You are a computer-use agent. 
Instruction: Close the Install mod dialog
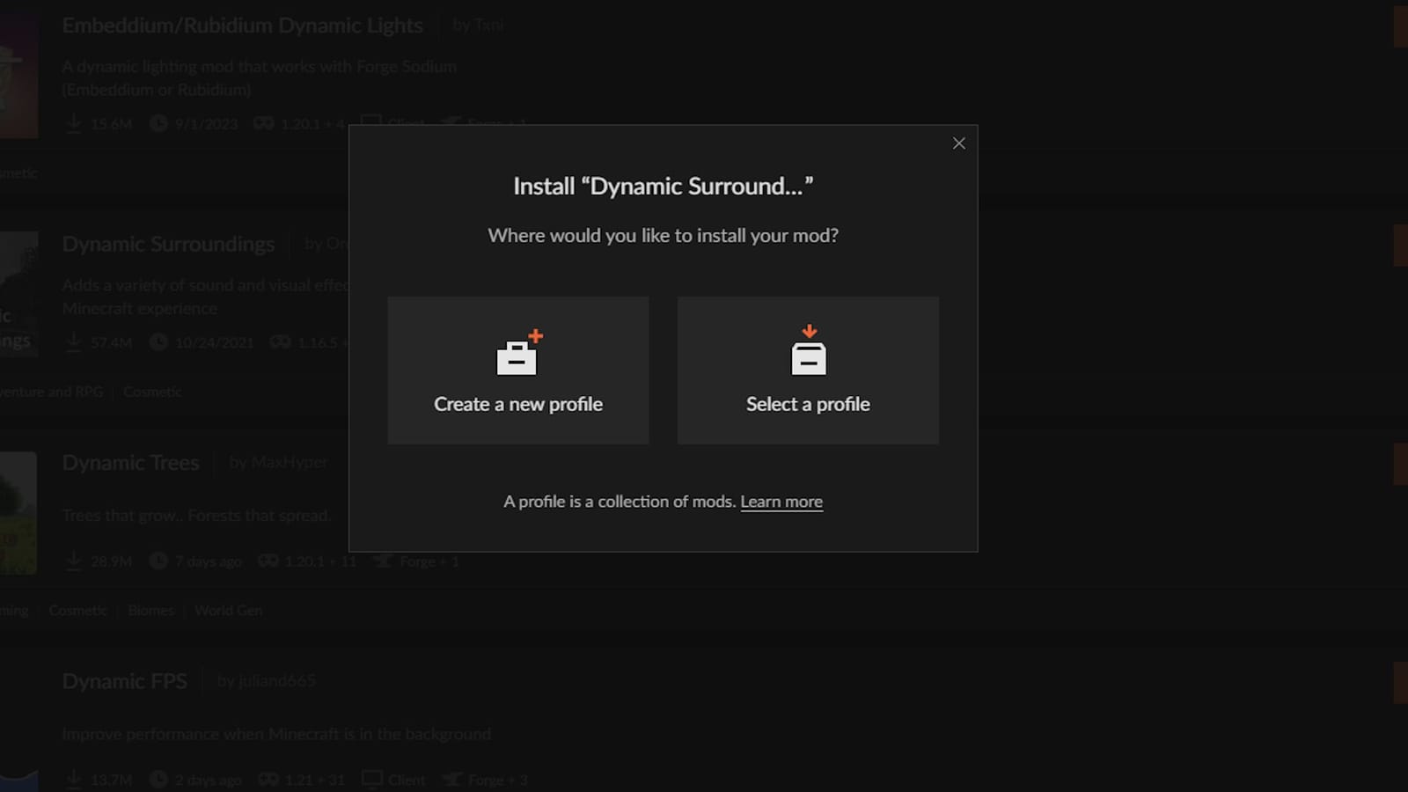[958, 143]
